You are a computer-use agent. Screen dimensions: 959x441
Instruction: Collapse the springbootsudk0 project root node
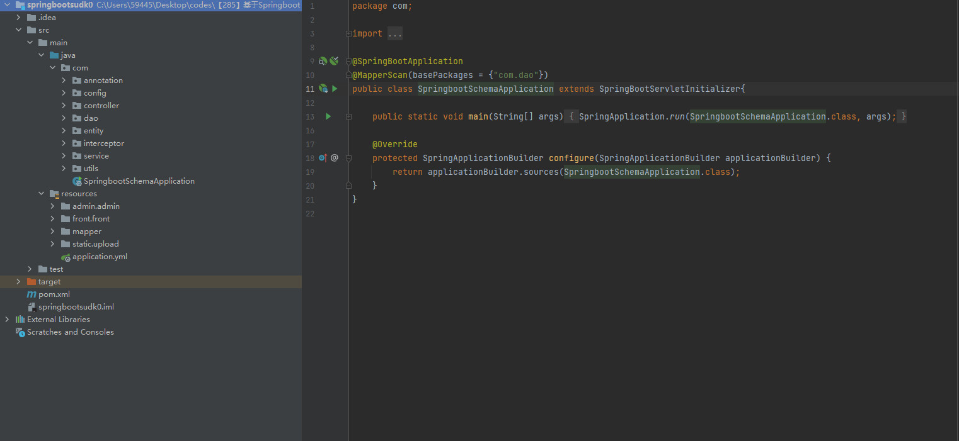(x=7, y=5)
